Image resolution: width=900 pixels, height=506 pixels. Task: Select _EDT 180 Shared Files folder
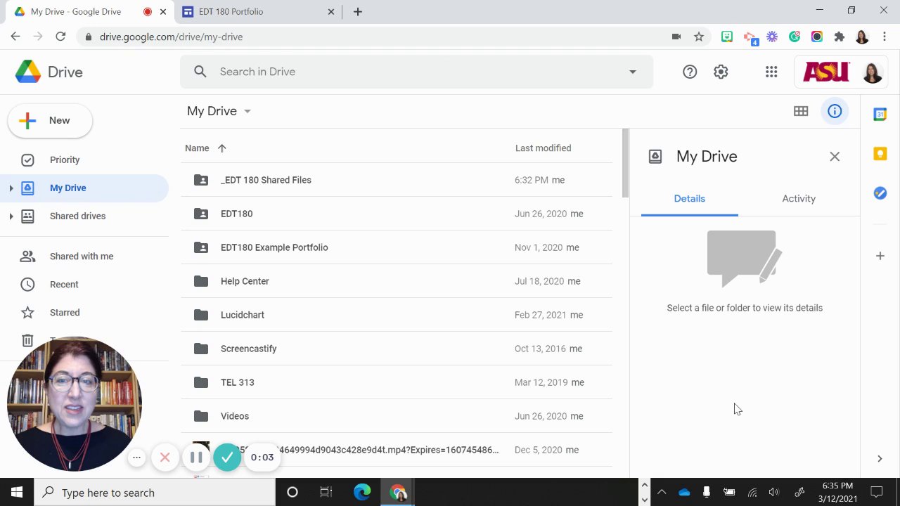pos(397,180)
